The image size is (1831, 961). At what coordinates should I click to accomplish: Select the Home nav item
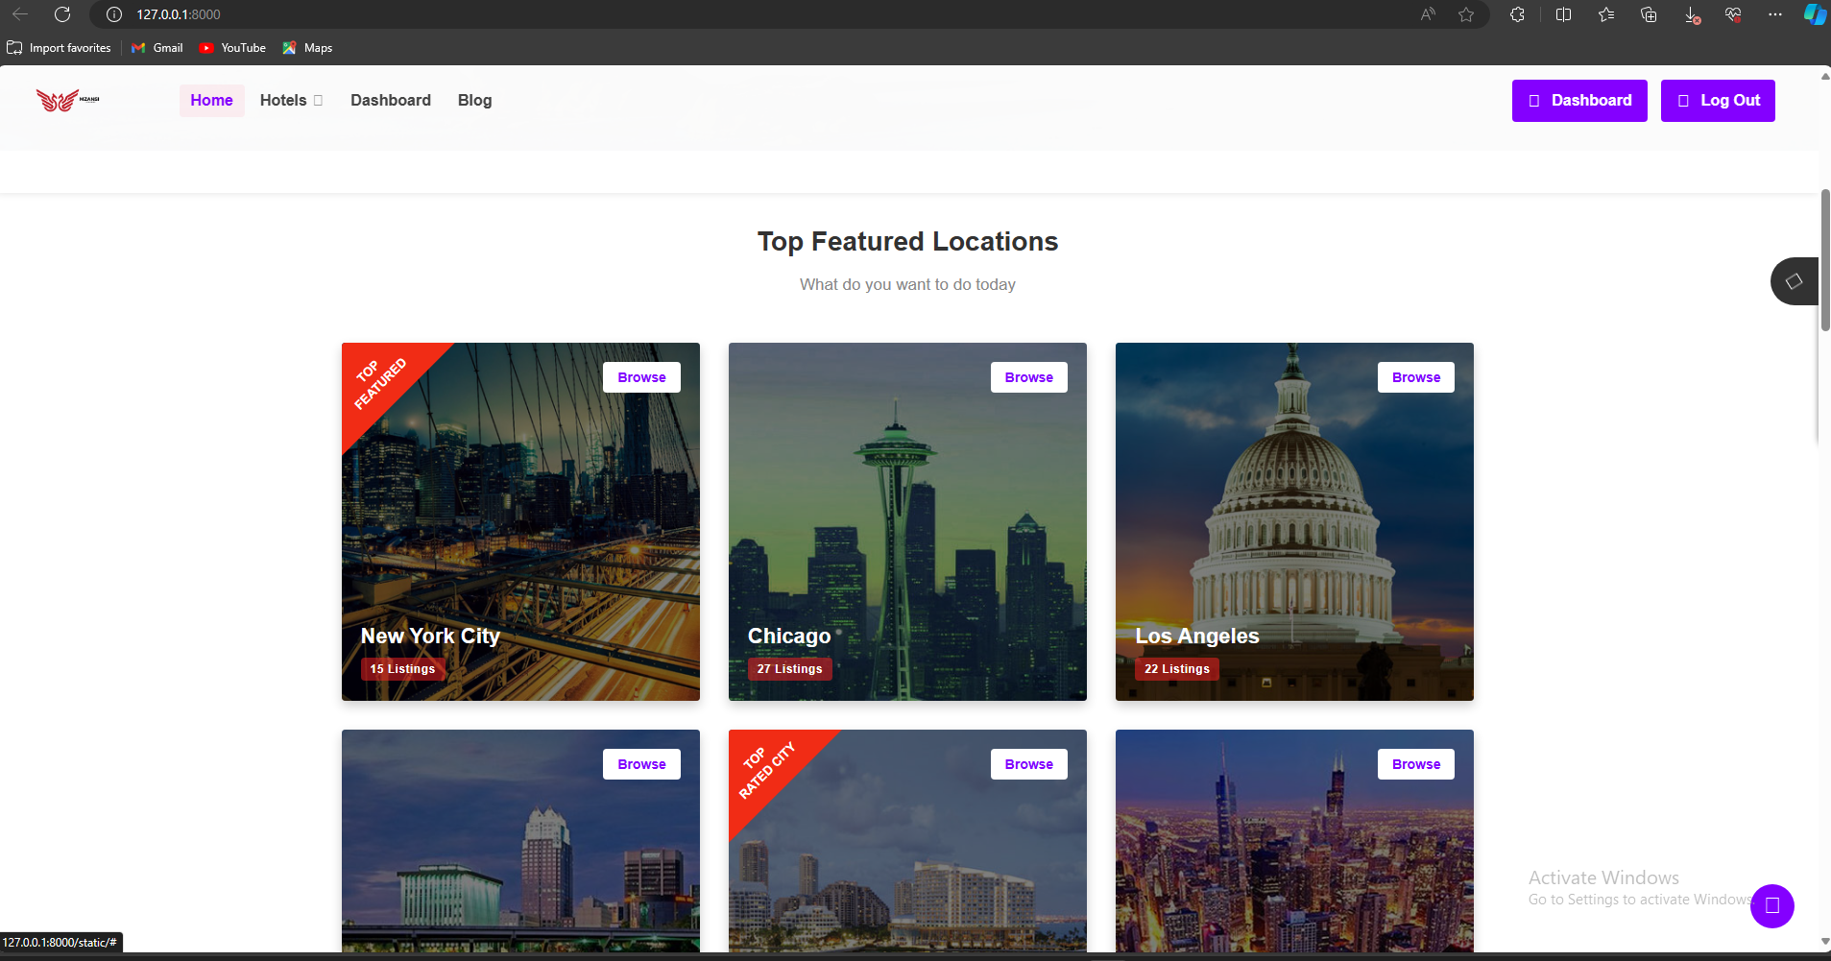point(211,100)
